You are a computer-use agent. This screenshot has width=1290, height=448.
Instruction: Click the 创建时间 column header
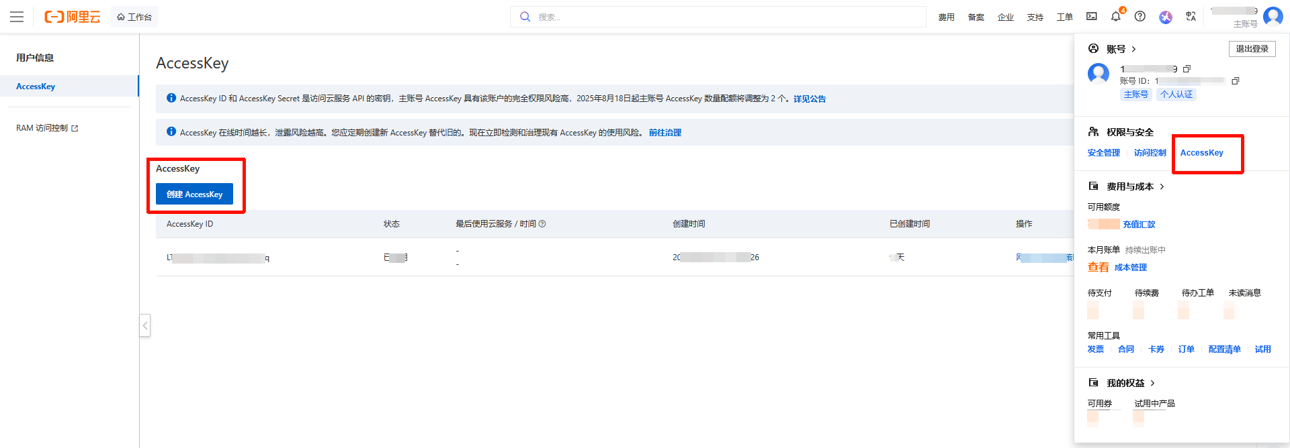689,224
